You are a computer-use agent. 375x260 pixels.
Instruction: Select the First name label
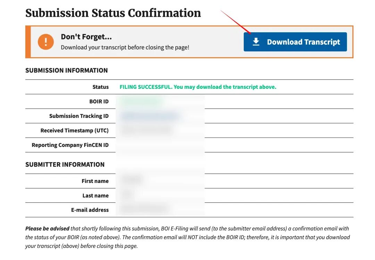point(95,181)
